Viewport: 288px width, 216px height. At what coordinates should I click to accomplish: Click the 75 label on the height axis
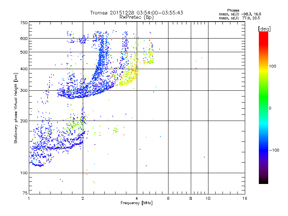click(25, 193)
